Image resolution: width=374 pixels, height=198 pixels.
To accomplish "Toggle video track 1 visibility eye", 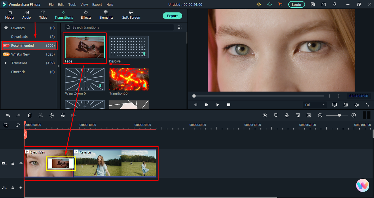I will pos(21,163).
